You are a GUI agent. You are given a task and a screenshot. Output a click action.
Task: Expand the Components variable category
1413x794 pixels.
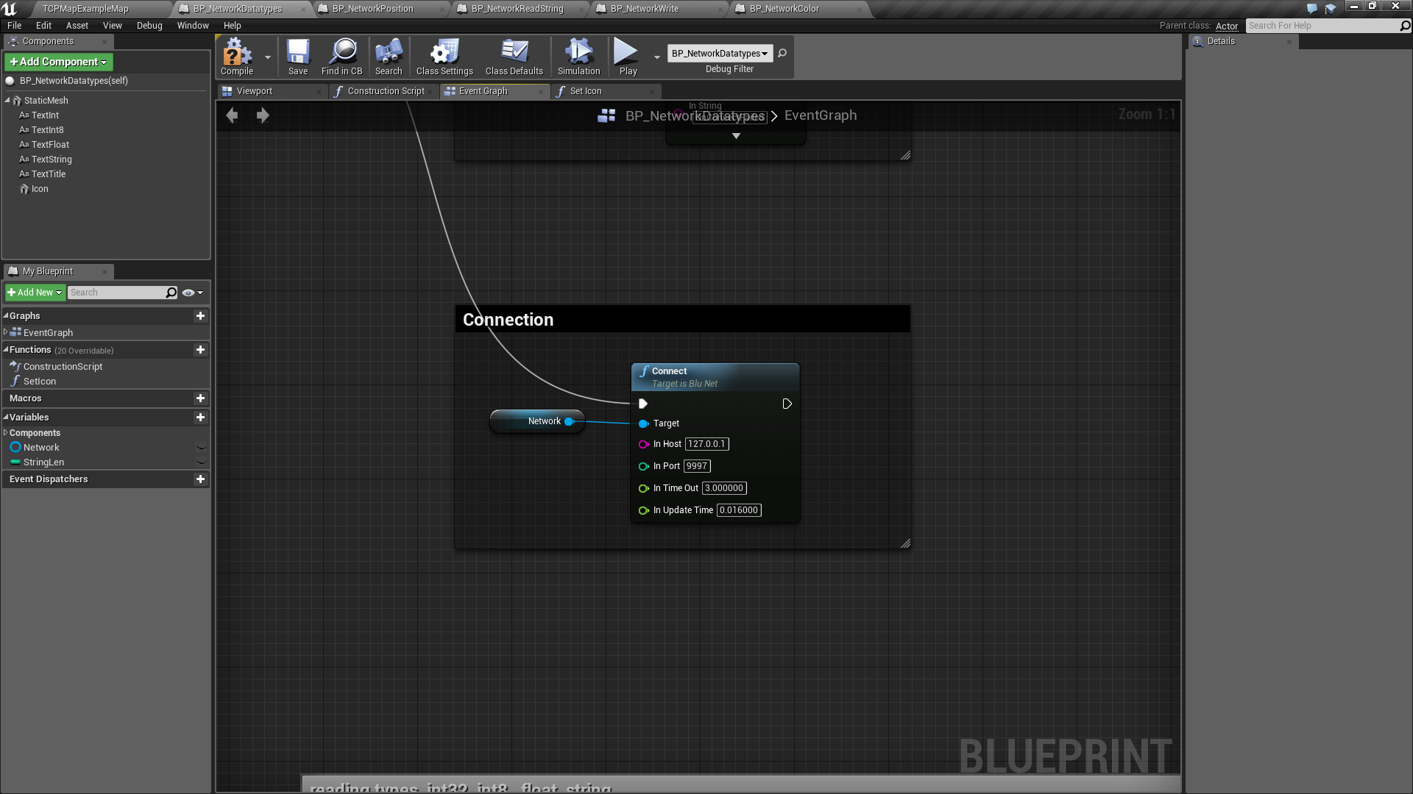click(6, 433)
